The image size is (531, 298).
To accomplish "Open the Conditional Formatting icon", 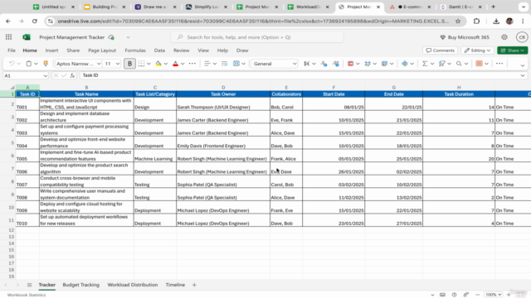I will 350,64.
